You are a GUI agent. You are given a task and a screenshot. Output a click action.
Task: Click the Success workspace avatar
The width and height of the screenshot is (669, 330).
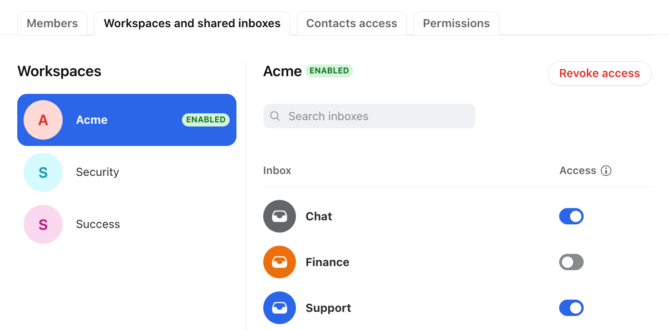[43, 224]
